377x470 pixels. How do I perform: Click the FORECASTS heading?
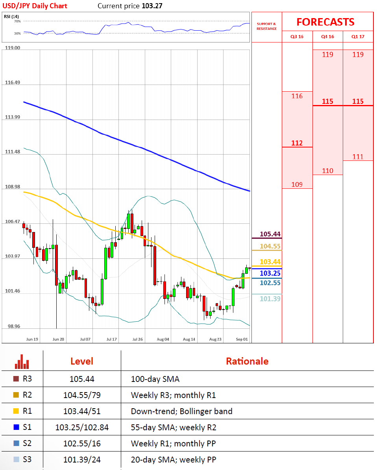coord(325,22)
